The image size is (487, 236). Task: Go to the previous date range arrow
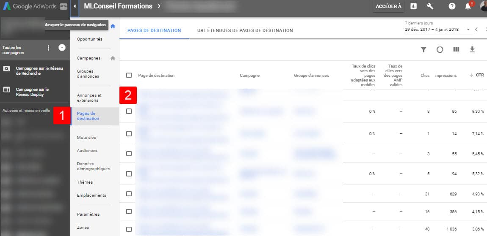coord(476,30)
